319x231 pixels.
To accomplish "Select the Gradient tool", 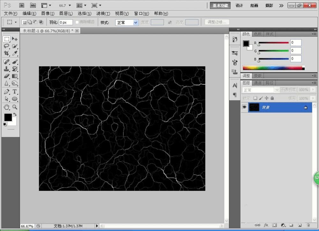I will click(x=15, y=76).
